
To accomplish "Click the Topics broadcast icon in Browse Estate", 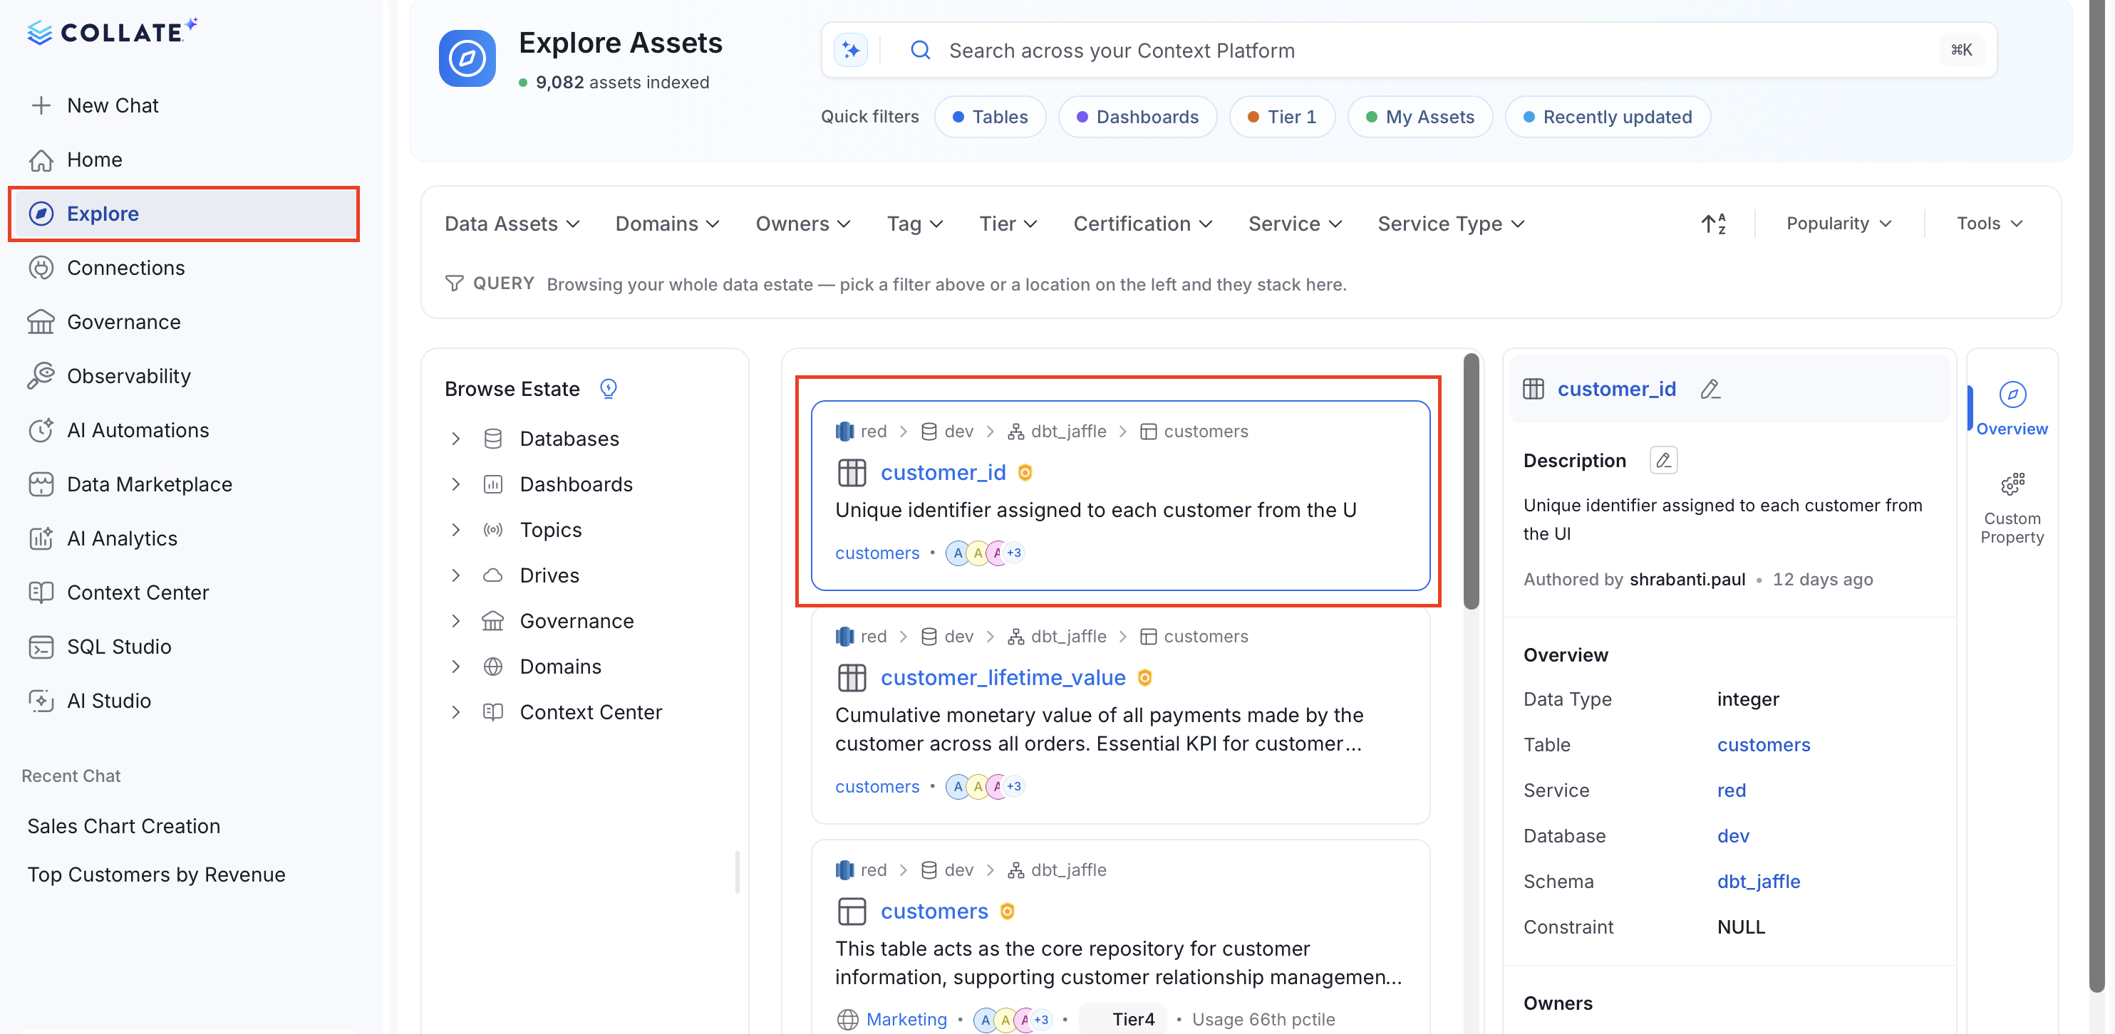I will click(x=492, y=529).
